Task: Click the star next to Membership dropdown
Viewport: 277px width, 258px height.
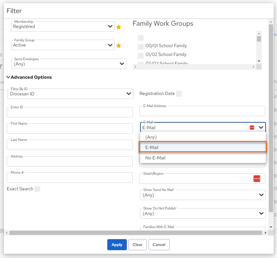Action: [119, 27]
